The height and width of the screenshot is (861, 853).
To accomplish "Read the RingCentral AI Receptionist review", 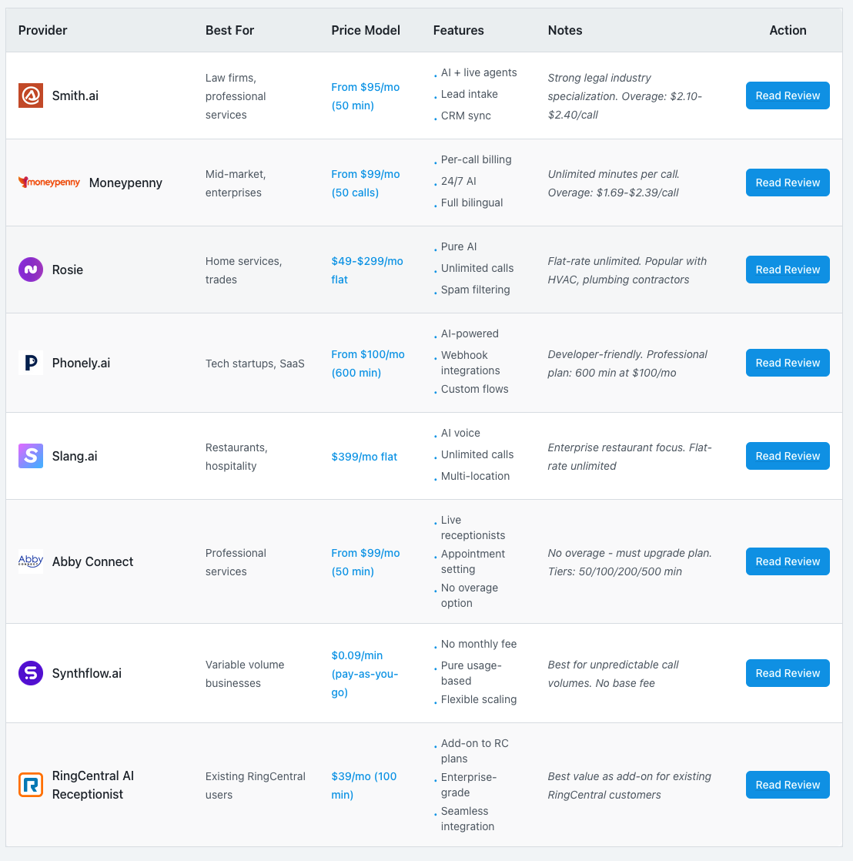I will (x=788, y=785).
